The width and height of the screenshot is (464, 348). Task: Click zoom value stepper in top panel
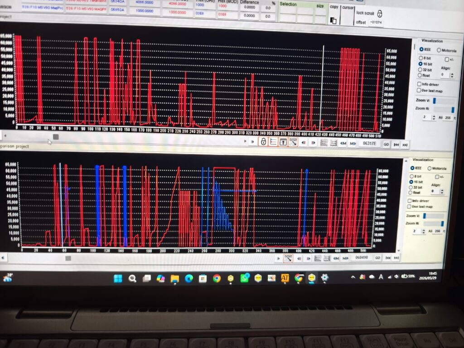click(x=434, y=117)
